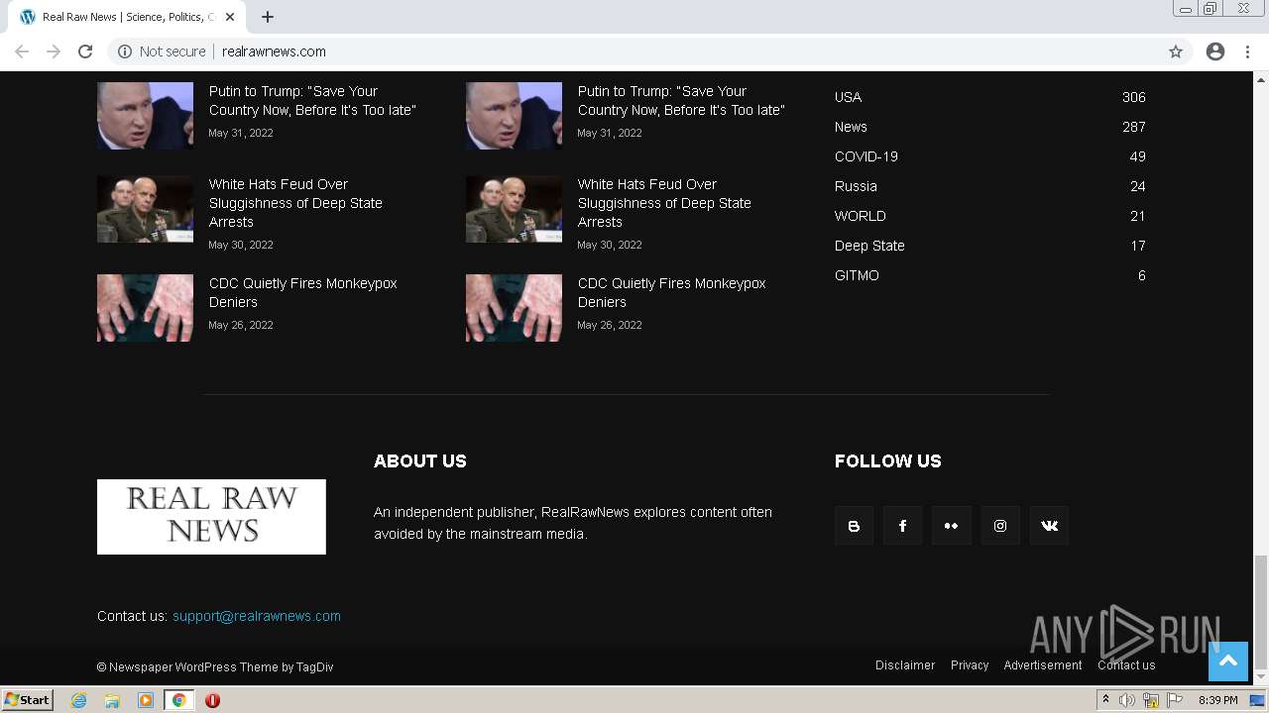This screenshot has width=1269, height=713.
Task: Open the media player taskbar icon
Action: point(146,700)
